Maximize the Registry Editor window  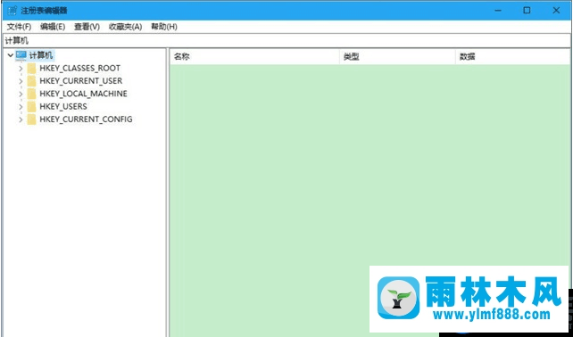(527, 10)
